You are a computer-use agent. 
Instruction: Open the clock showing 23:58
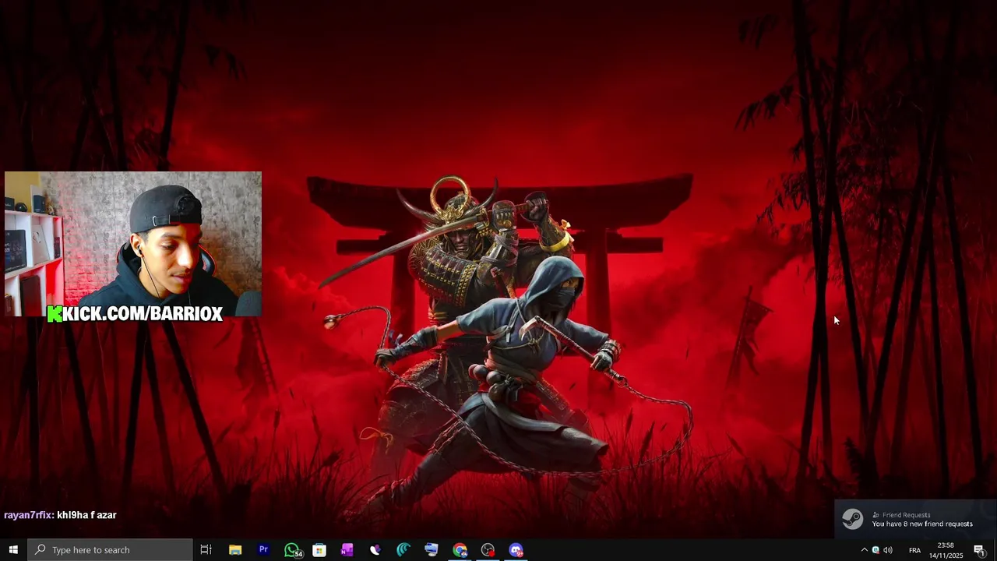pos(946,550)
